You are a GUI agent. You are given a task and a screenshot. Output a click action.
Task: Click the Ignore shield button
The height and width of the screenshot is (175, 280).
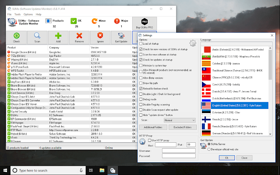(100, 38)
